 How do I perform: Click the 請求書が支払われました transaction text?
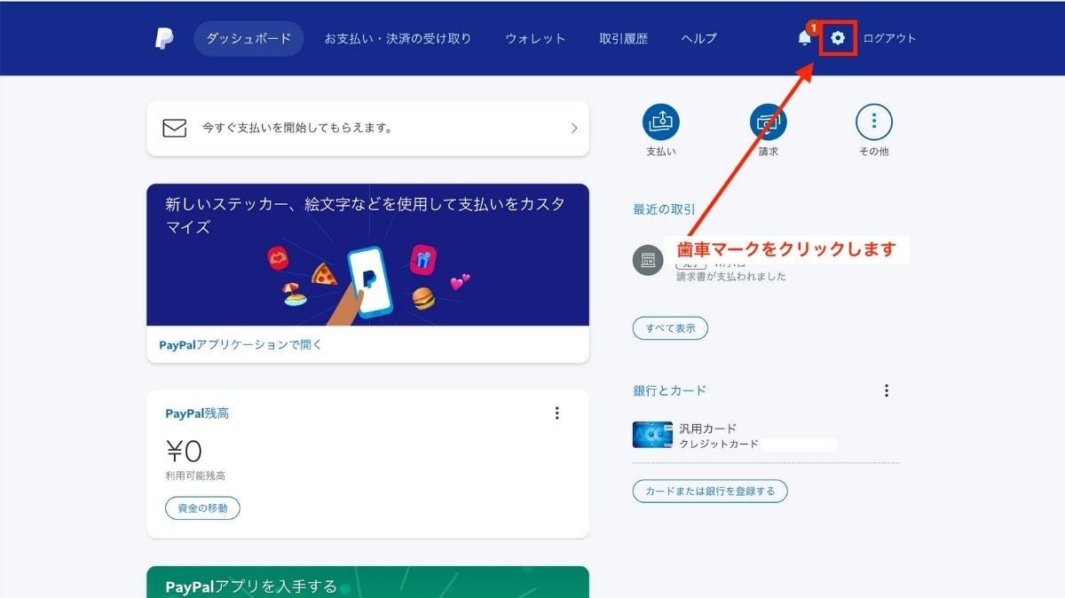coord(731,277)
